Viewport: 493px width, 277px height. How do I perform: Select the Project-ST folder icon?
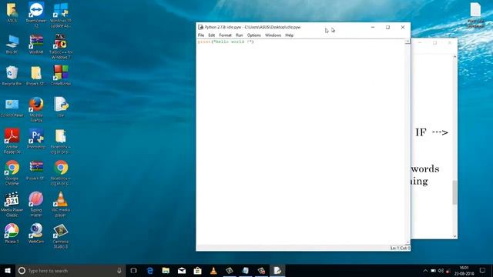coord(36,75)
